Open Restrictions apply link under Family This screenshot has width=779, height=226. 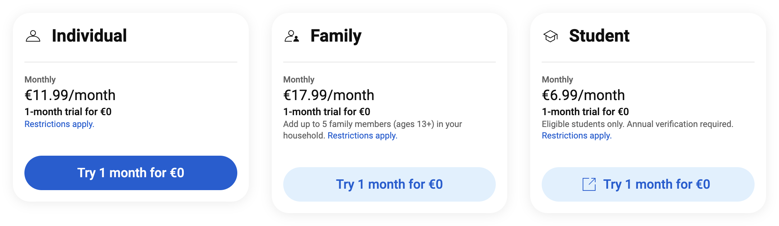click(x=363, y=136)
